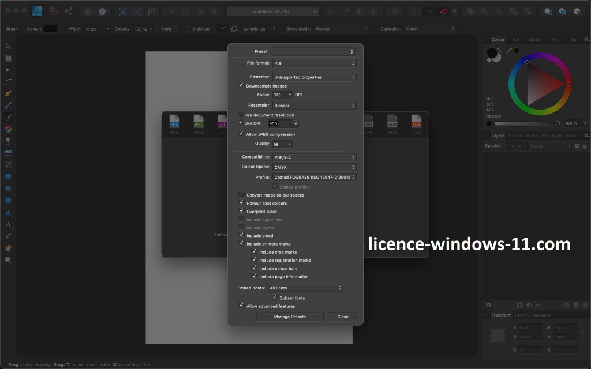This screenshot has width=591, height=369.
Task: Uncheck Include crop marks
Action: pos(254,252)
